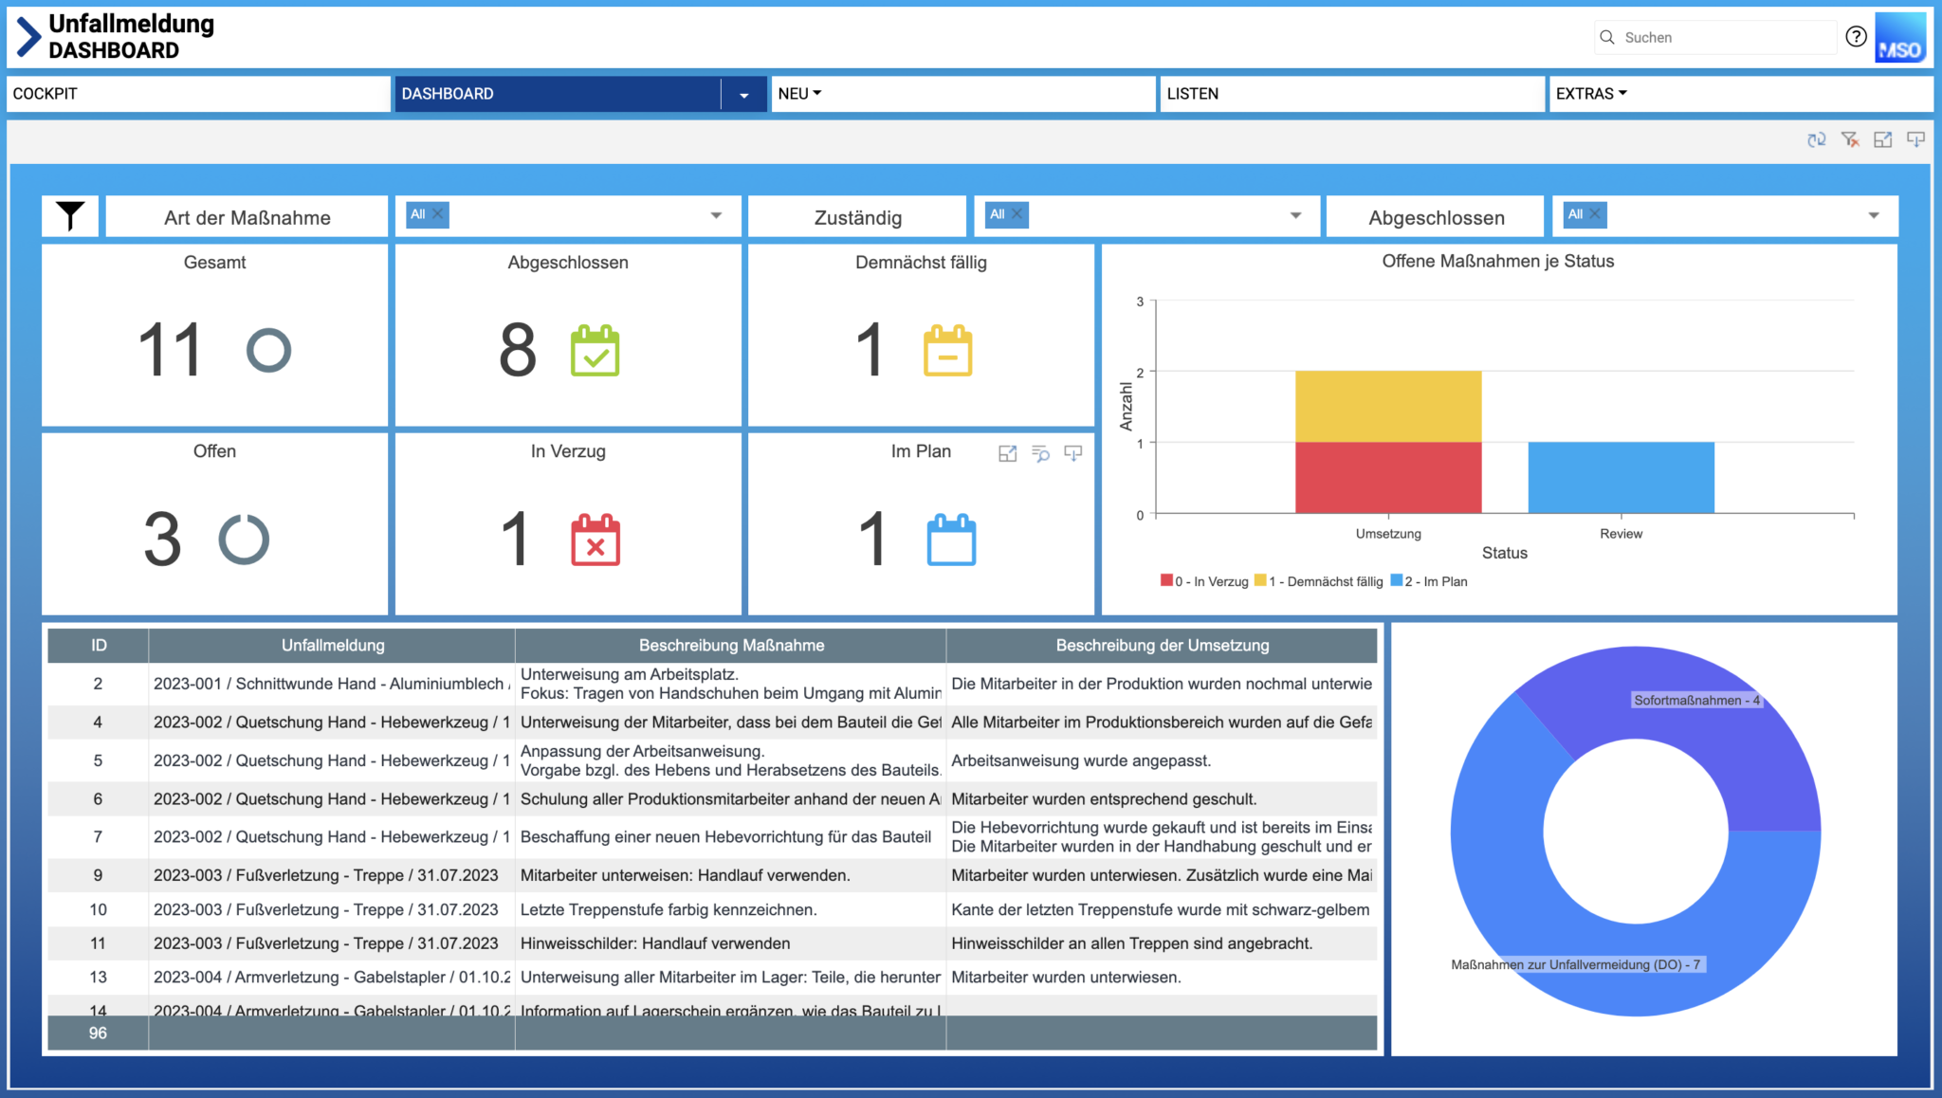Screen dimensions: 1942x1098
Task: Click the filter funnel icon near Art der Maßnahme
Action: tap(69, 215)
